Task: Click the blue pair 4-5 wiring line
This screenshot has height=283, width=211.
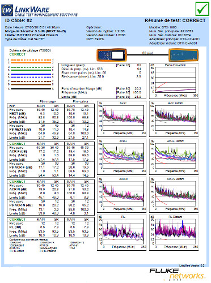Action: point(31,76)
